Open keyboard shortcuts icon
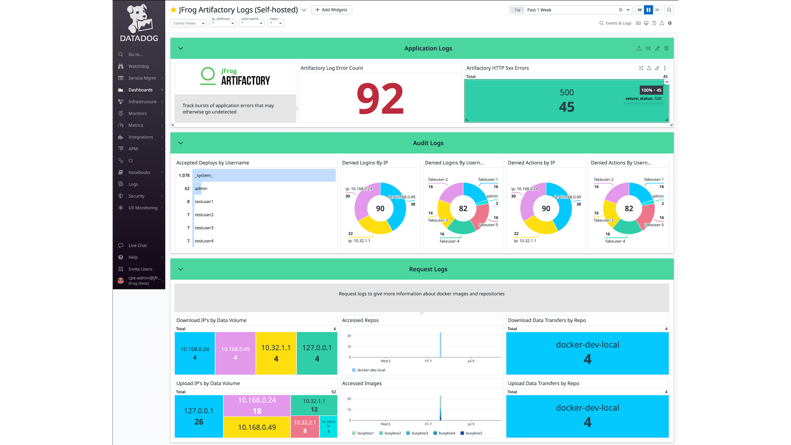This screenshot has width=791, height=445. click(x=638, y=23)
